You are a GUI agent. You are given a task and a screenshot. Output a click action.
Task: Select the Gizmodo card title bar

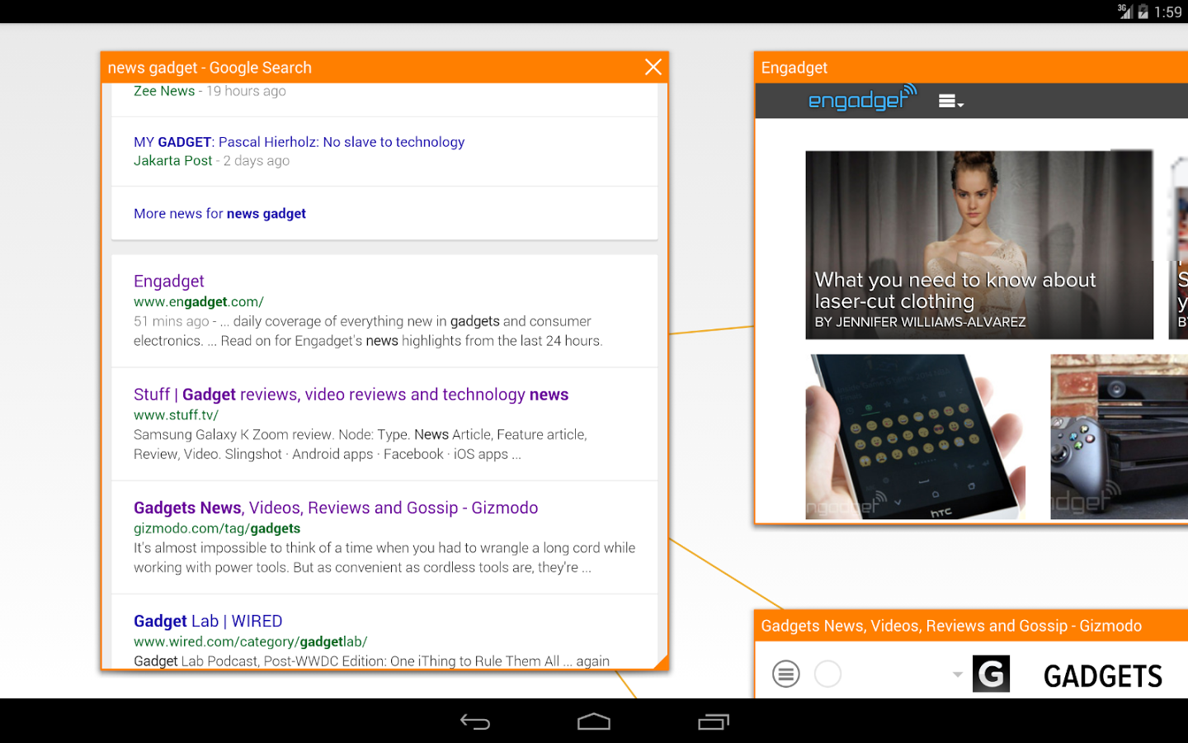tap(971, 626)
